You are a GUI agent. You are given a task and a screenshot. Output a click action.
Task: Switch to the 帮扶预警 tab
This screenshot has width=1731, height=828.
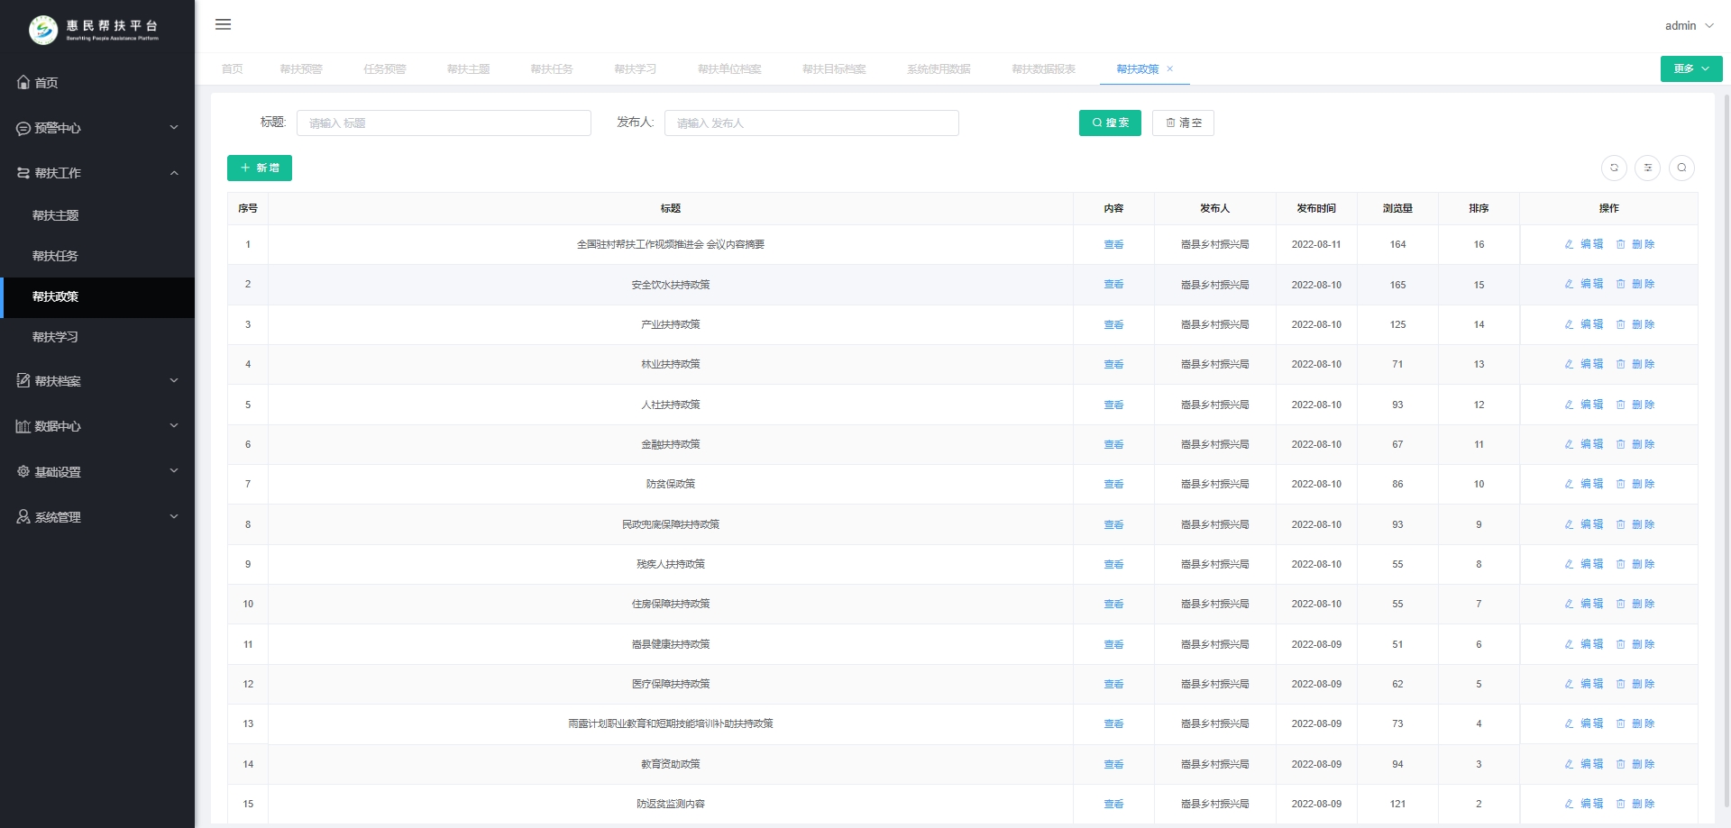pos(301,68)
